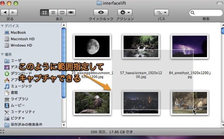
Task: Collapse the 場所 section
Action: coord(2,54)
